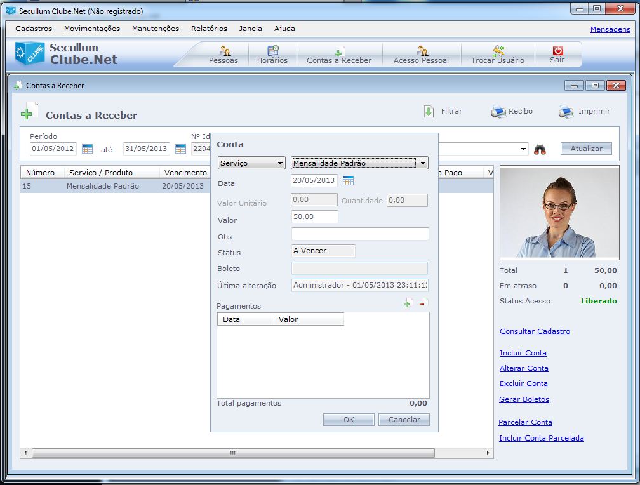Expand the Mensalidade Padrão dropdown
Screen dimensions: 640x485
click(x=423, y=163)
